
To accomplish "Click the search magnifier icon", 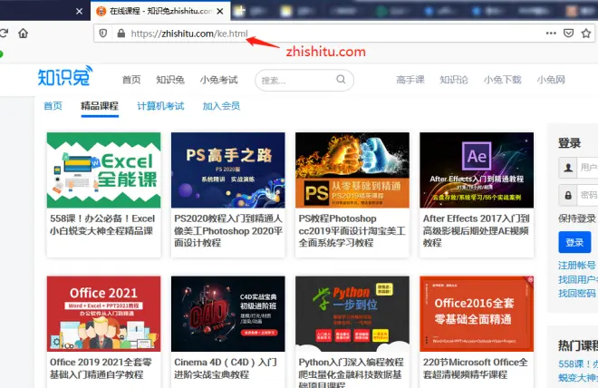I will [x=341, y=80].
